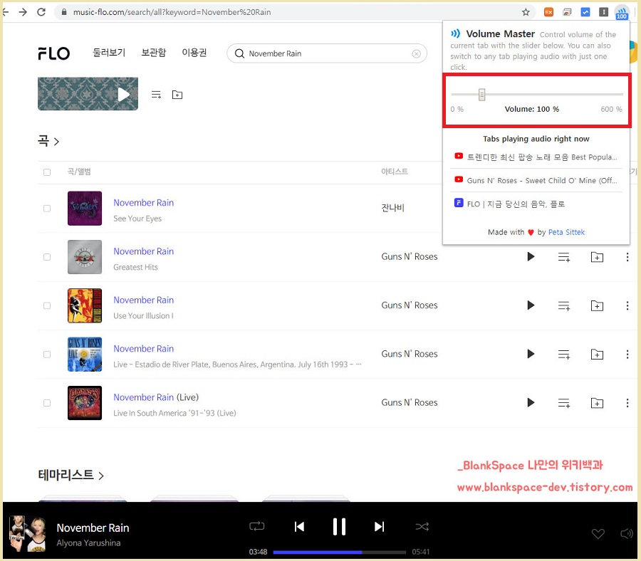Viewport: 641px width, 561px height.
Task: Clear the search field with the X icon
Action: pos(416,54)
